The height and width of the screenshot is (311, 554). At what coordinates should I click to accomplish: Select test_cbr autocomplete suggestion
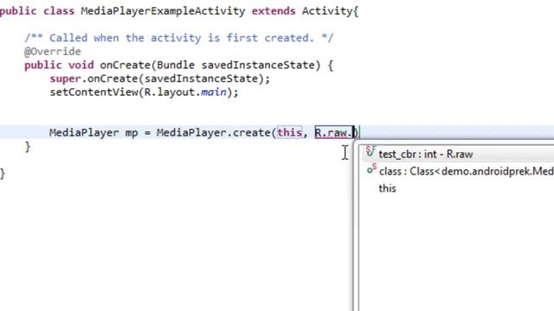(x=458, y=154)
